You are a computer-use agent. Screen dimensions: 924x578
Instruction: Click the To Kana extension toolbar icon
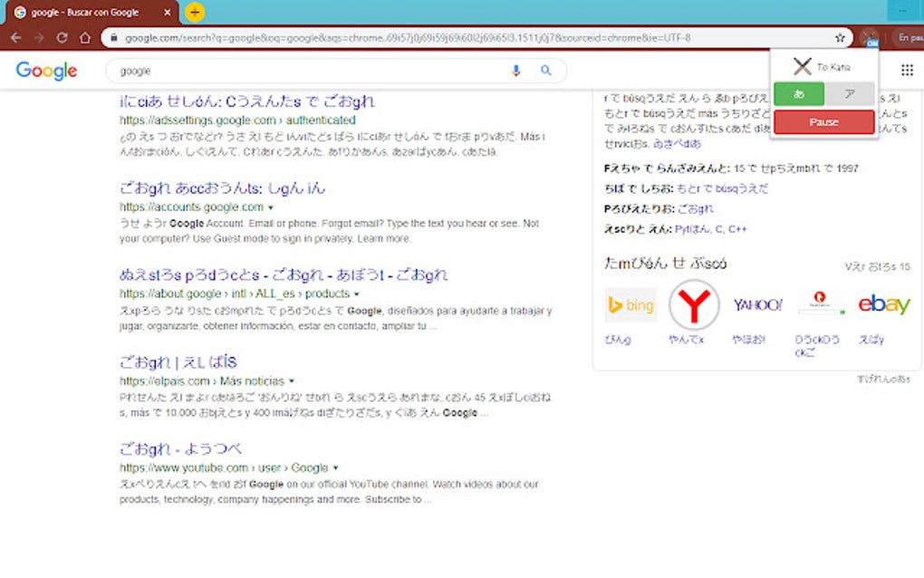click(869, 38)
